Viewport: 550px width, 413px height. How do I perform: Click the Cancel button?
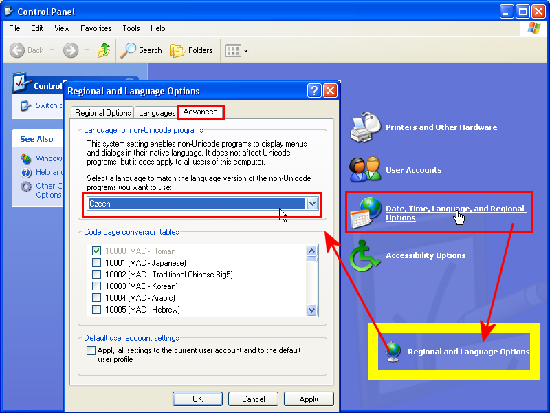tap(253, 399)
